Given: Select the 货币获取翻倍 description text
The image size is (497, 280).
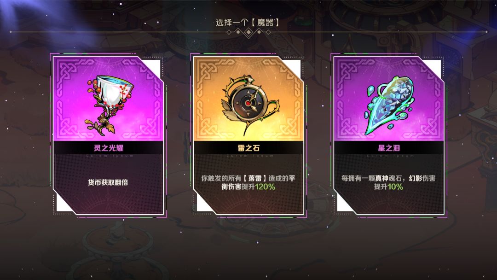Looking at the screenshot, I should point(108,182).
